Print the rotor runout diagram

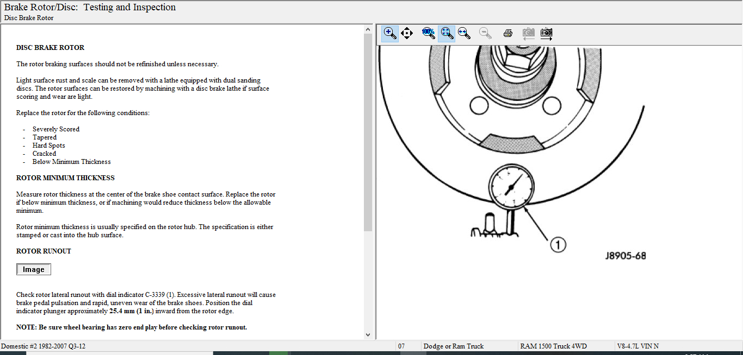[x=508, y=33]
